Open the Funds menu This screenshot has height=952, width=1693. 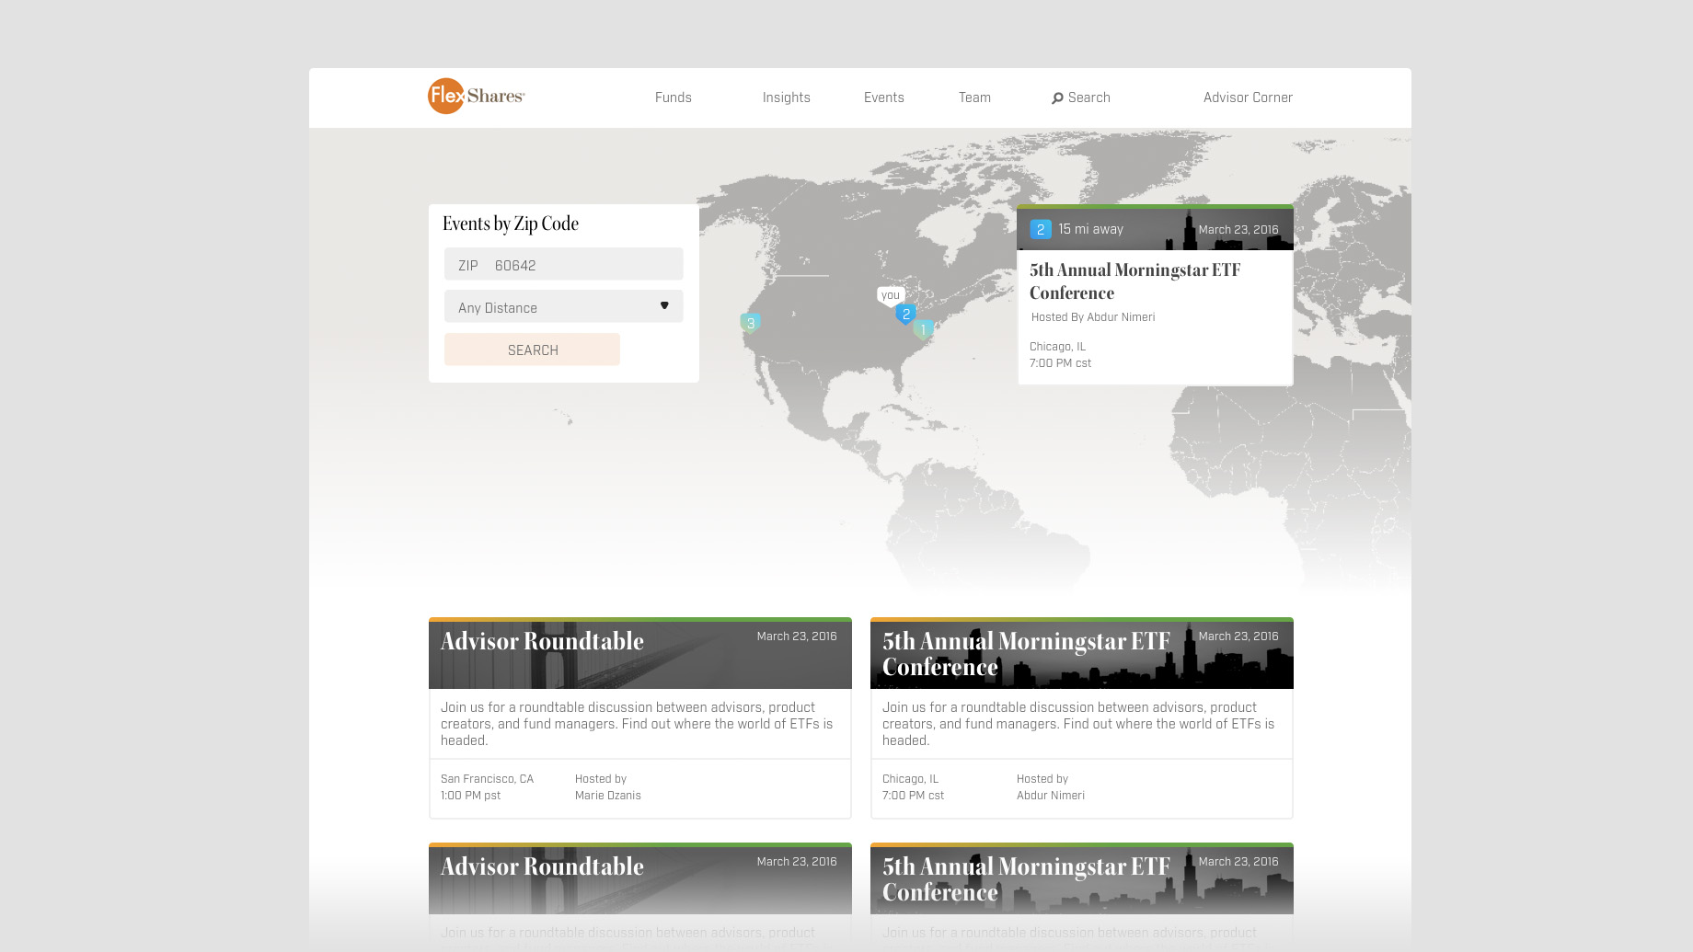(x=673, y=97)
